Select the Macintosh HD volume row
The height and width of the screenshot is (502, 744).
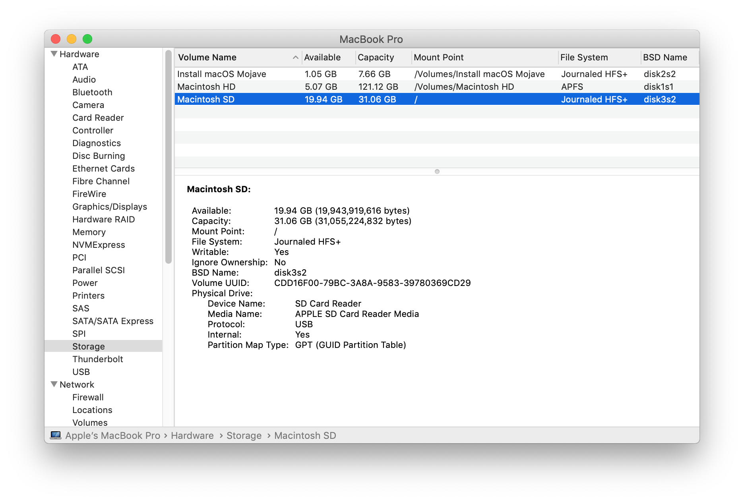(x=437, y=87)
